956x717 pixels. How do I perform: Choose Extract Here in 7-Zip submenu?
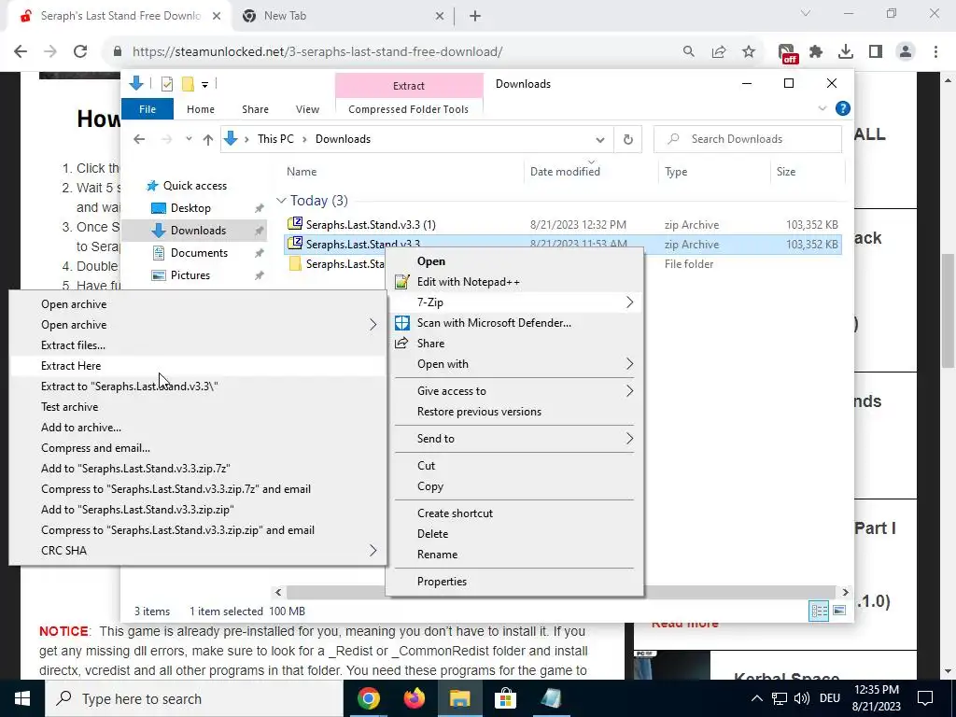(198, 366)
